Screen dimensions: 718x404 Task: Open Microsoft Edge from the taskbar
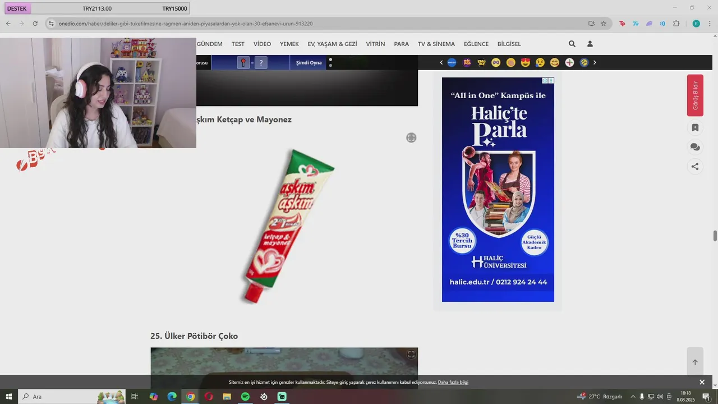pyautogui.click(x=172, y=397)
